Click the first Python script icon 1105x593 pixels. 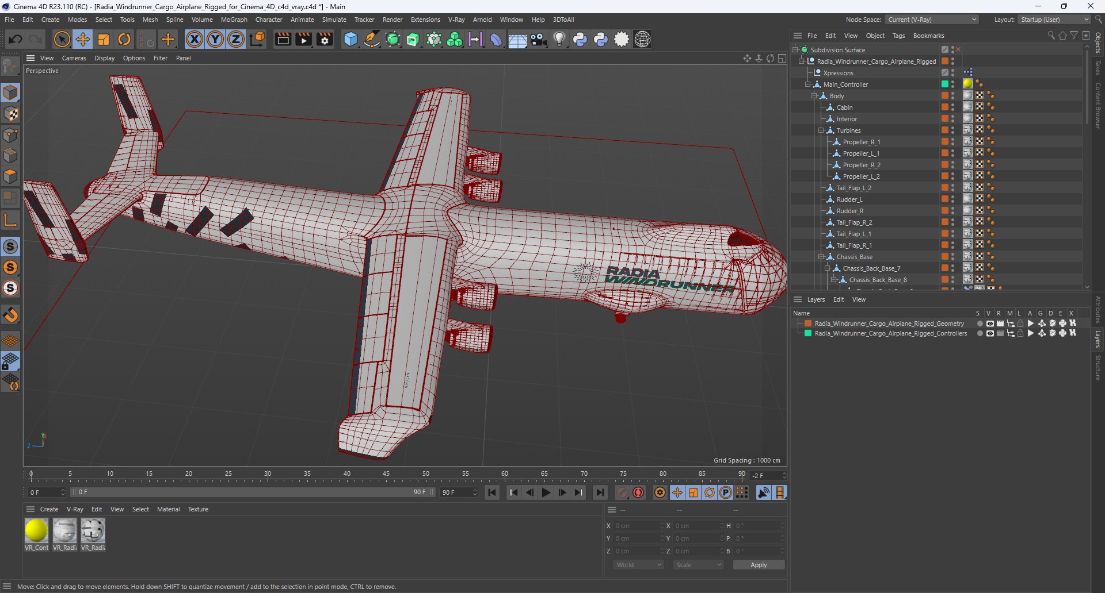pos(580,39)
